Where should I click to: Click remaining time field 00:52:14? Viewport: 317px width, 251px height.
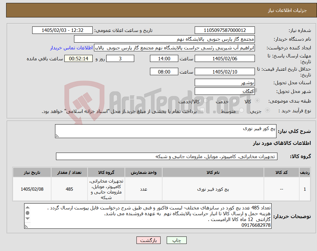pos(79,59)
